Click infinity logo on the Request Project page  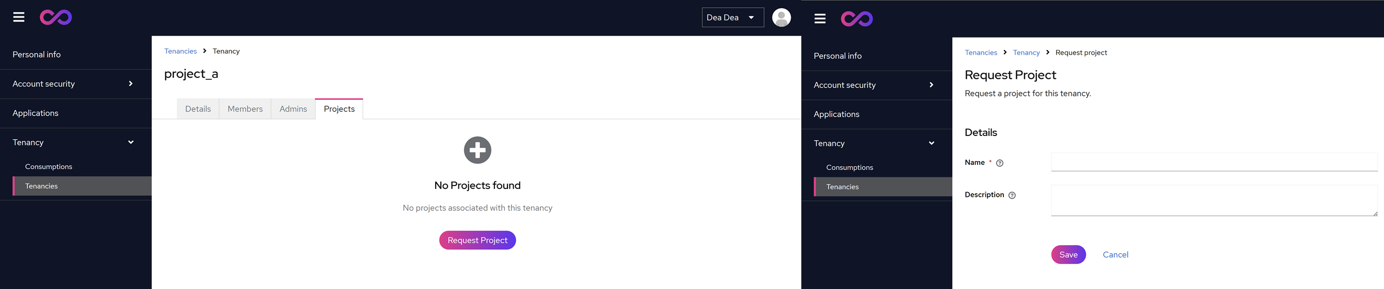856,19
